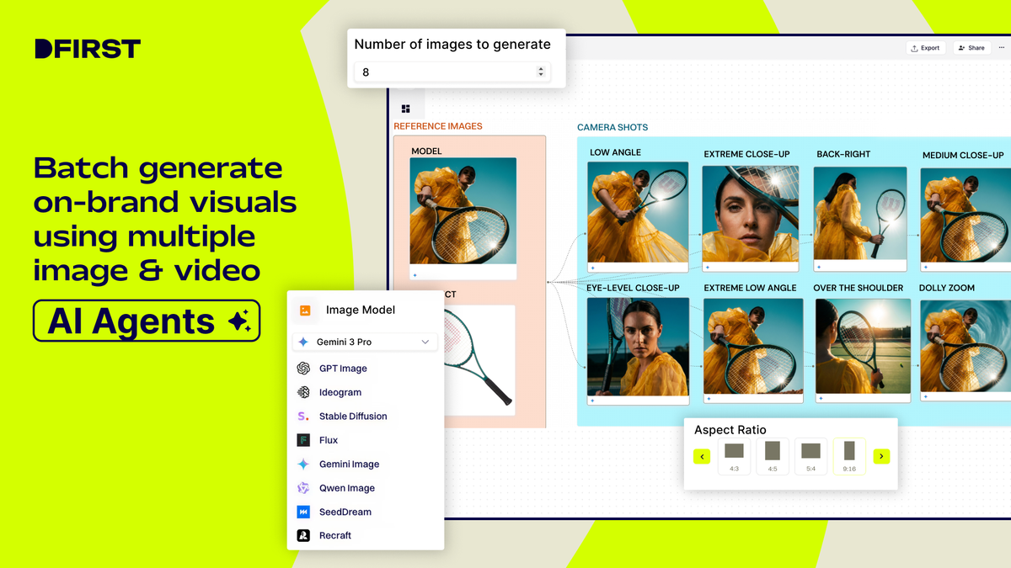Open the more options ellipsis menu
This screenshot has width=1011, height=568.
click(1002, 48)
